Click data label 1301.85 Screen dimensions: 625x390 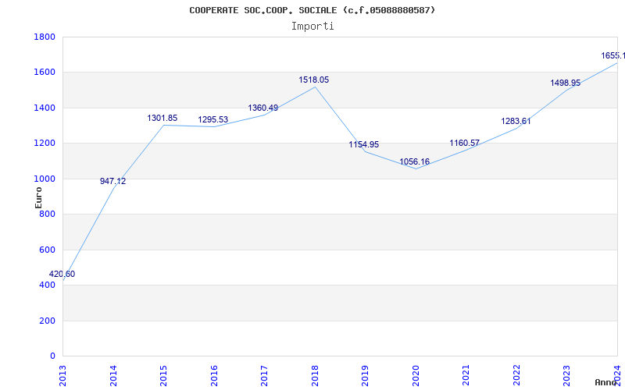coord(162,119)
